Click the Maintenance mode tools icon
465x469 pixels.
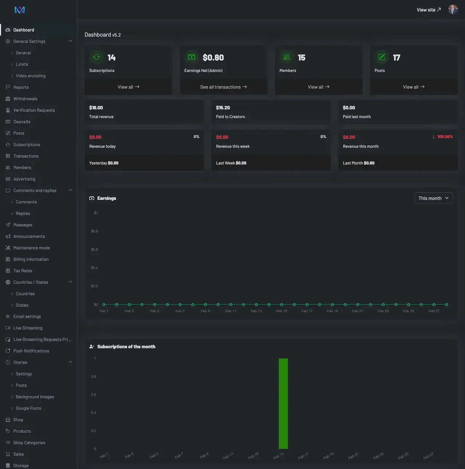8,248
